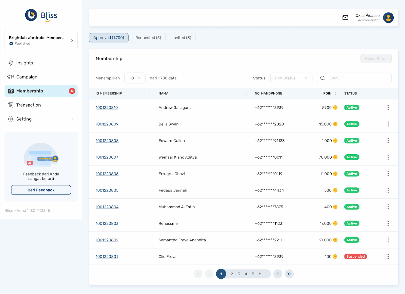The width and height of the screenshot is (405, 294).
Task: Open membership ID 1001220802
Action: 107,240
